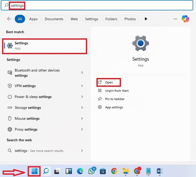Switch to the Documents filter tab
This screenshot has width=196, height=177.
tap(54, 19)
